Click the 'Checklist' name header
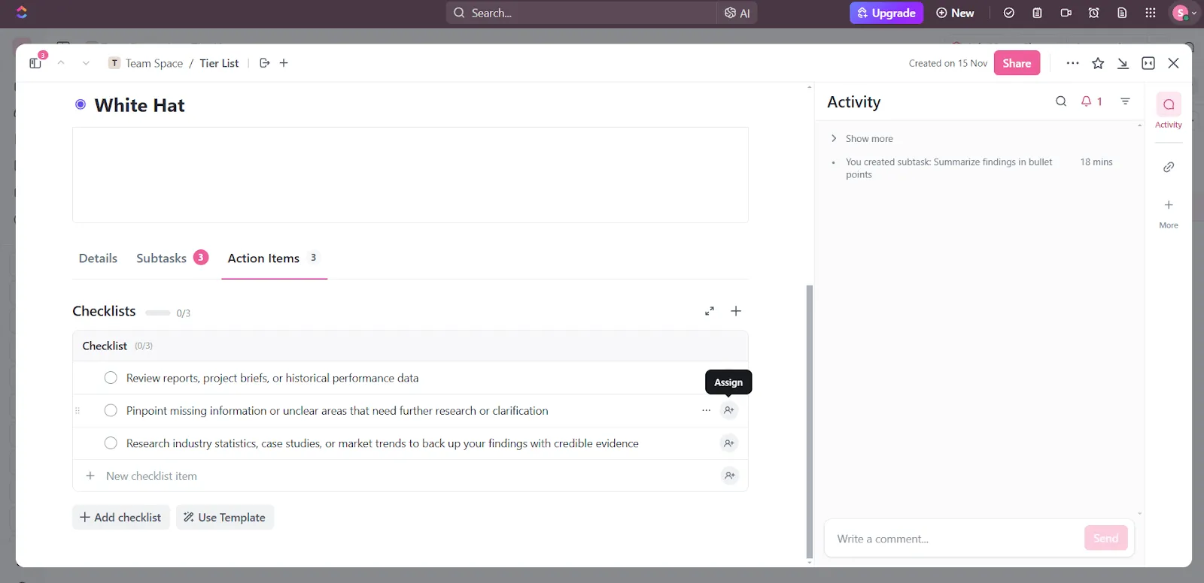This screenshot has height=583, width=1204. [x=105, y=346]
